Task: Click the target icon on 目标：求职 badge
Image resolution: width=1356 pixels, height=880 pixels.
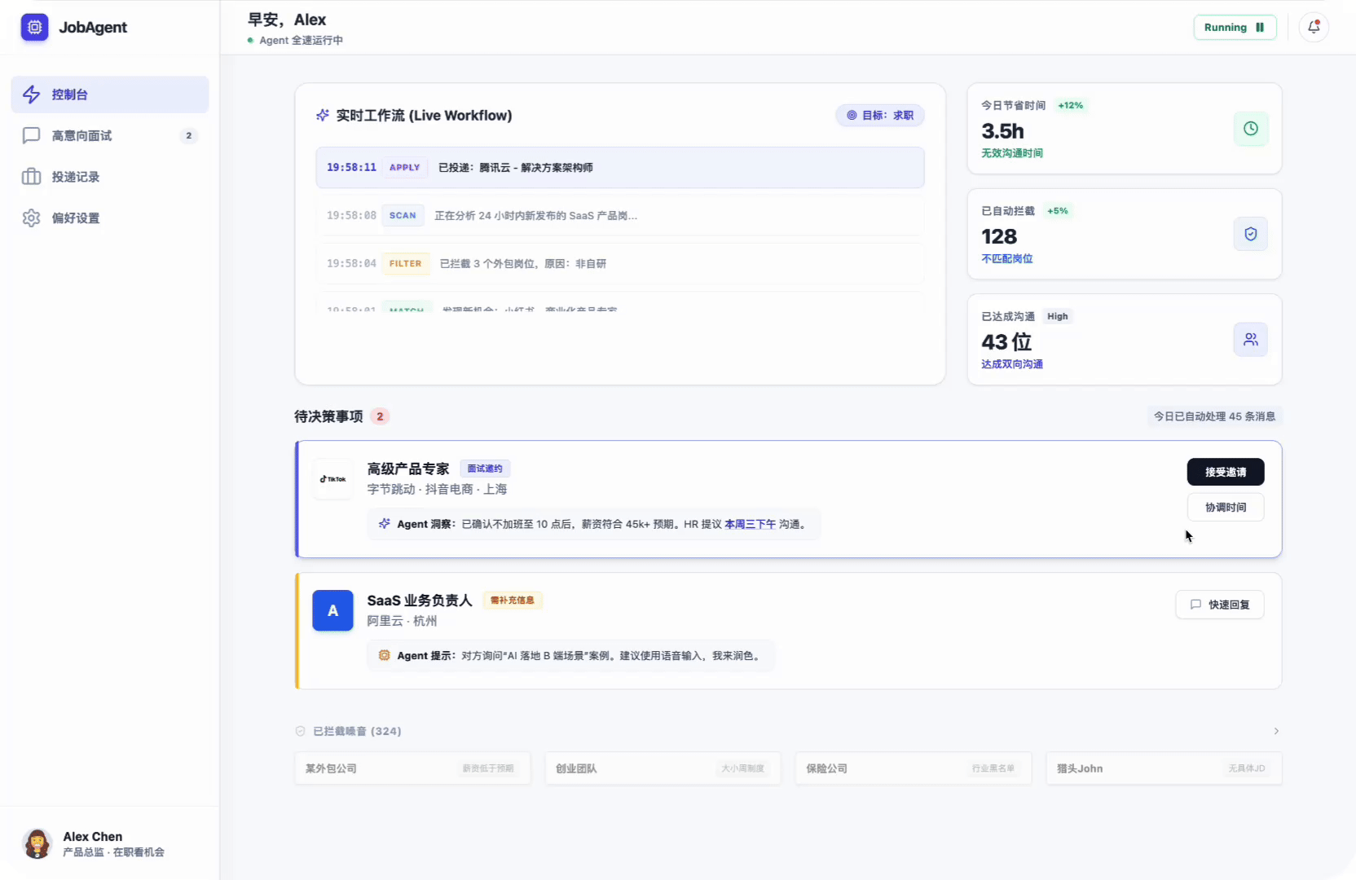Action: click(x=850, y=115)
